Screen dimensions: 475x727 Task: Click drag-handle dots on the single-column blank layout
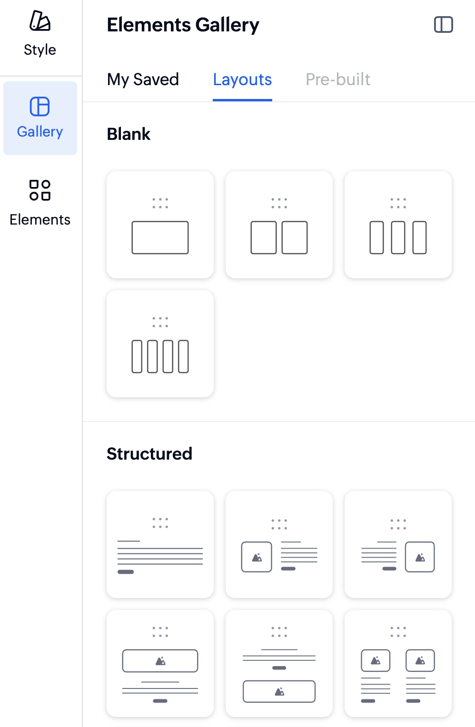[x=160, y=203]
